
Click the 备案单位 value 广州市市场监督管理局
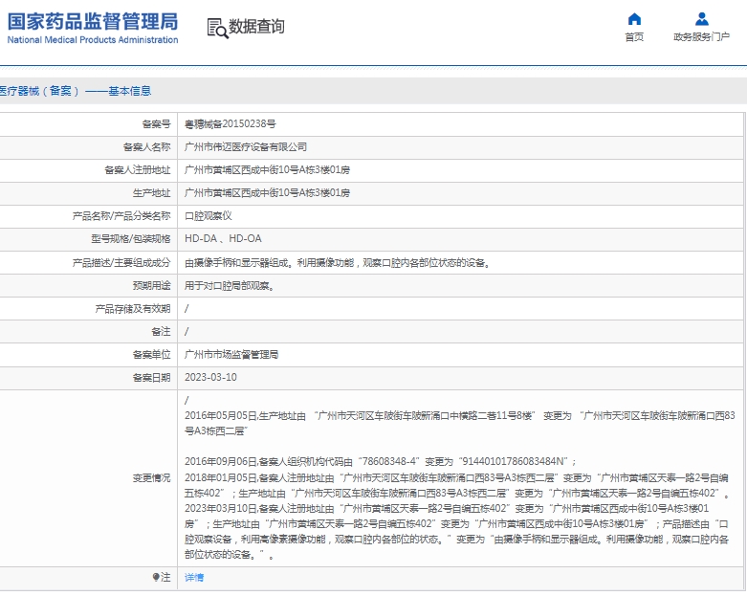(231, 355)
